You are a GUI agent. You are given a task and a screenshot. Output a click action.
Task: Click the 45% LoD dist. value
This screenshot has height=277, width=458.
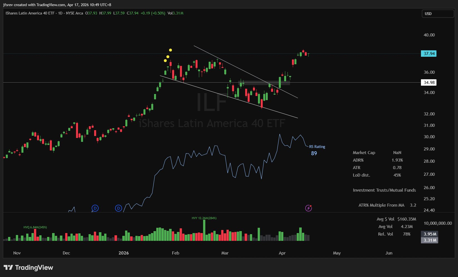pos(397,175)
